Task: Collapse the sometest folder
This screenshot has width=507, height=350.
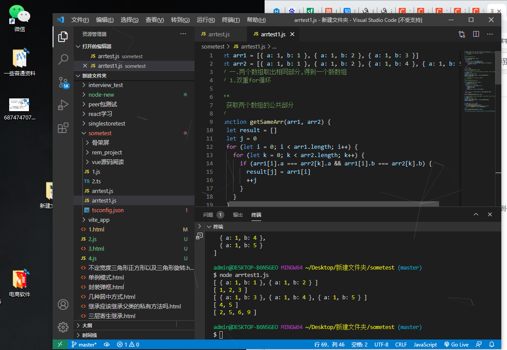Action: coord(99,133)
